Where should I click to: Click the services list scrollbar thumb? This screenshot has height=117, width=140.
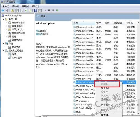coord(138,105)
